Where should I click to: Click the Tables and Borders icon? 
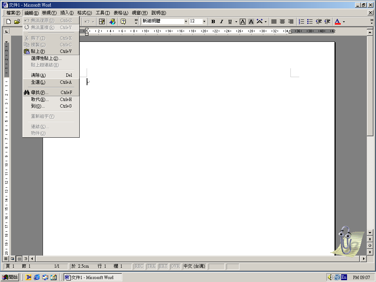coord(102,22)
